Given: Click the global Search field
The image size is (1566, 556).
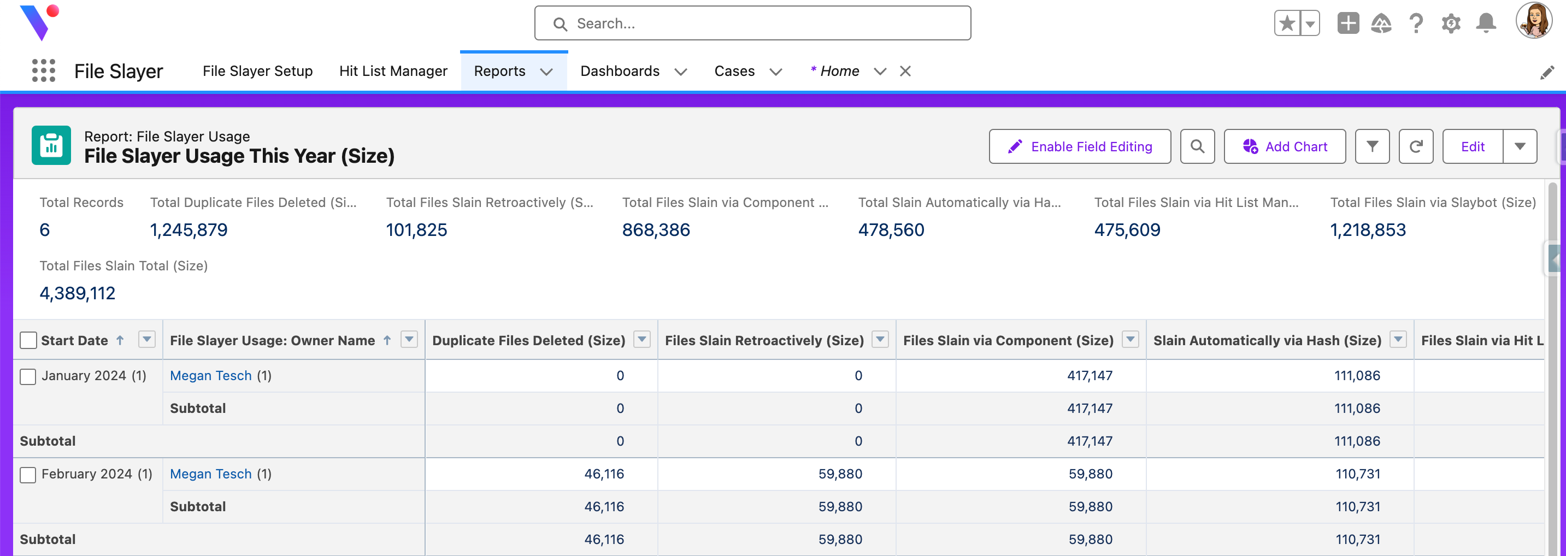Looking at the screenshot, I should pos(752,23).
